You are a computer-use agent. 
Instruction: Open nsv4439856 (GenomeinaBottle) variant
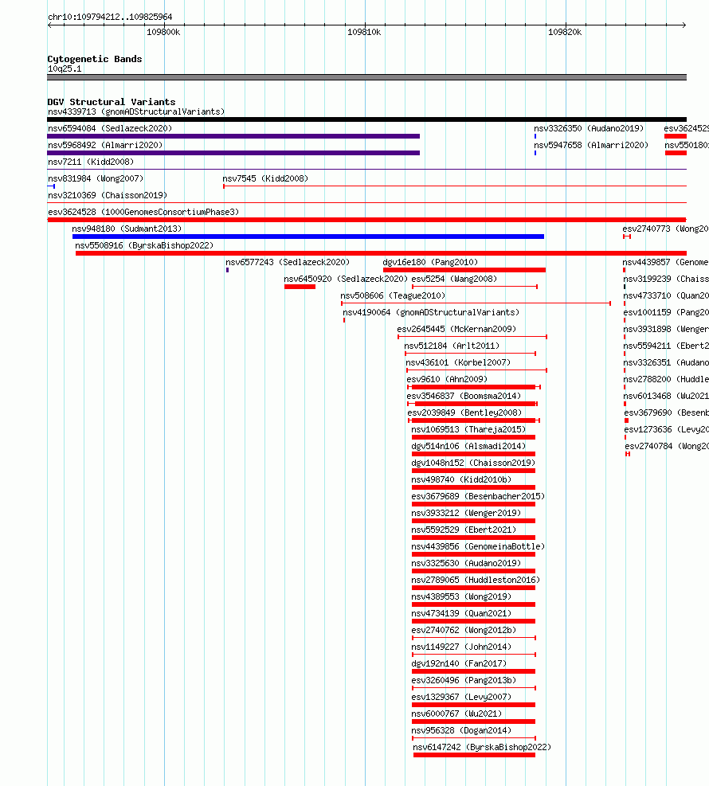coord(478,546)
